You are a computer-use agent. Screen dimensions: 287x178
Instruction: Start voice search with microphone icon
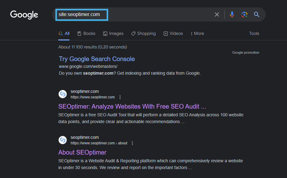[x=232, y=14]
